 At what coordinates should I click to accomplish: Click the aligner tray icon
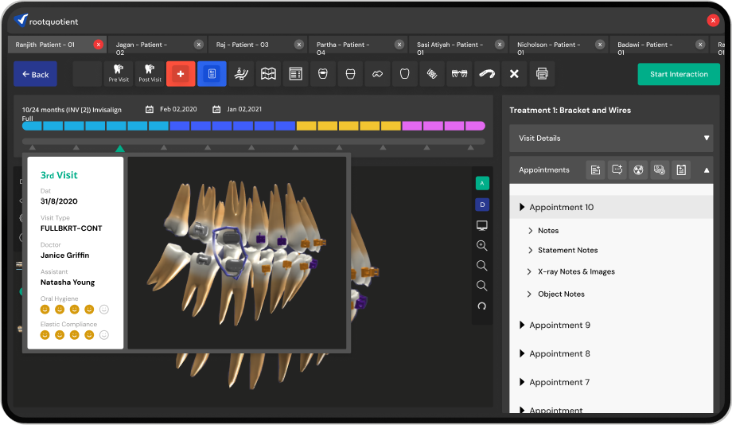(487, 74)
